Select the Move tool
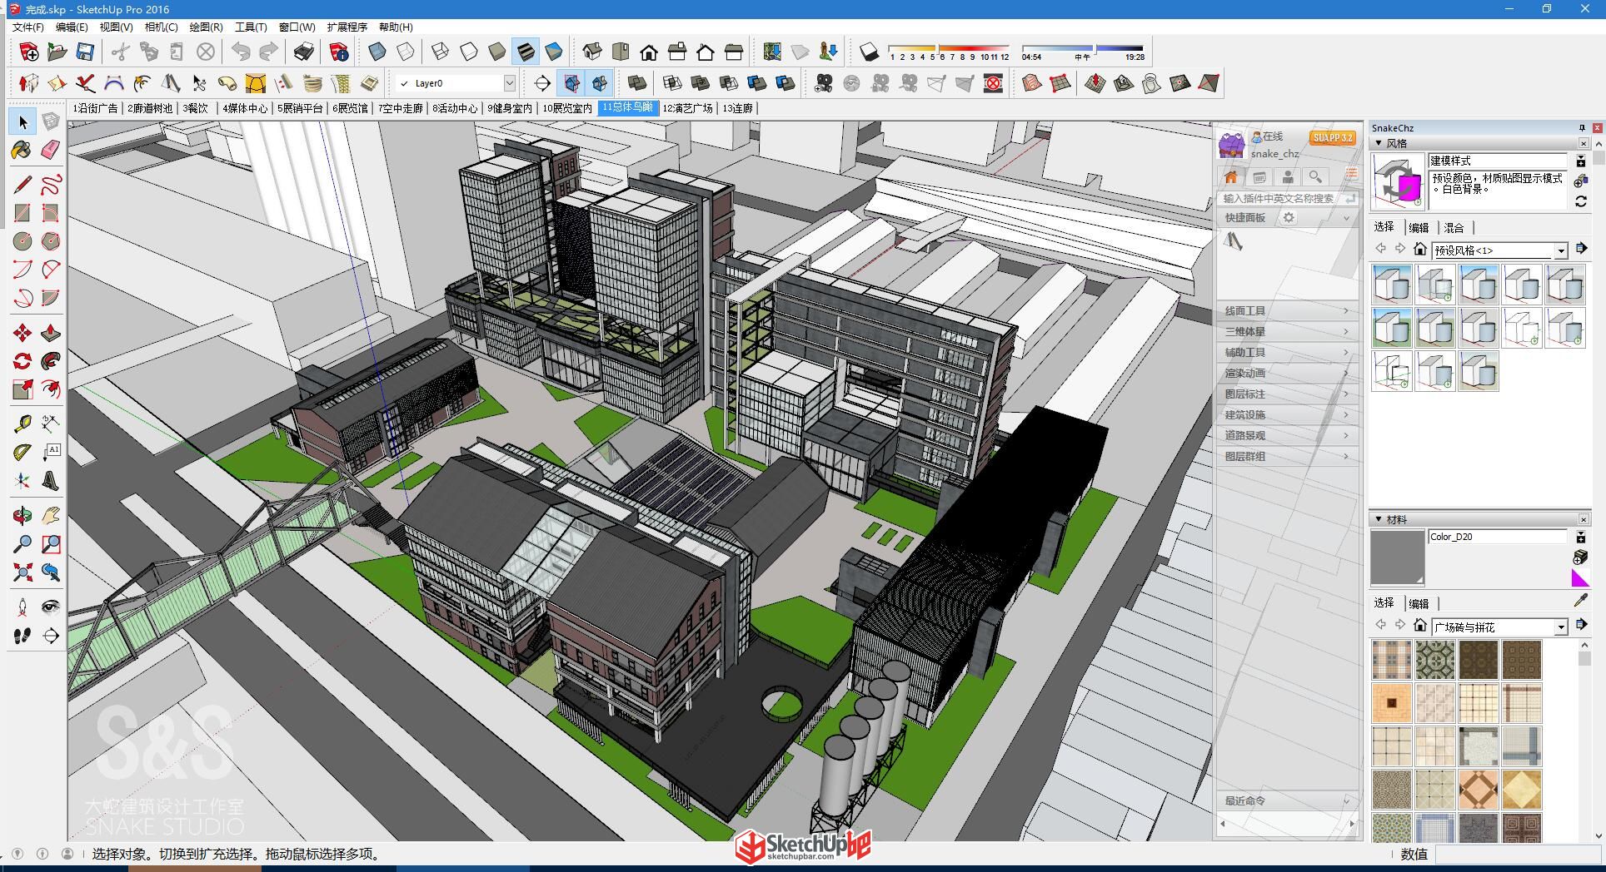The image size is (1606, 872). (22, 334)
